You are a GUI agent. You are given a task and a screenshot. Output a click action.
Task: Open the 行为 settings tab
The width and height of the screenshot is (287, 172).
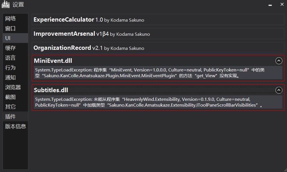(x=15, y=68)
